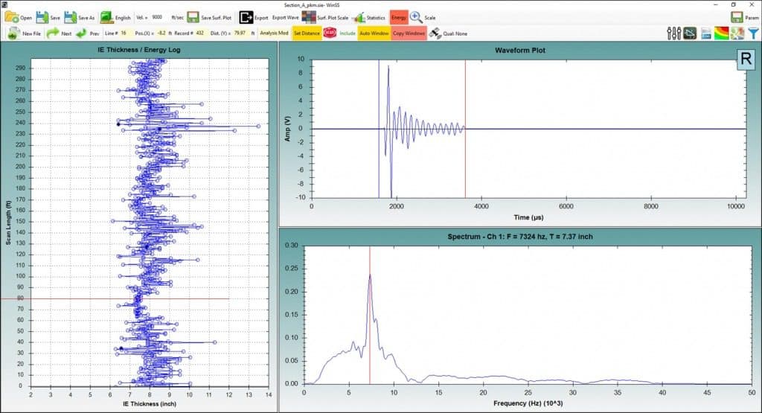762x413 pixels.
Task: Open the Statistics chart tool
Action: [359, 17]
